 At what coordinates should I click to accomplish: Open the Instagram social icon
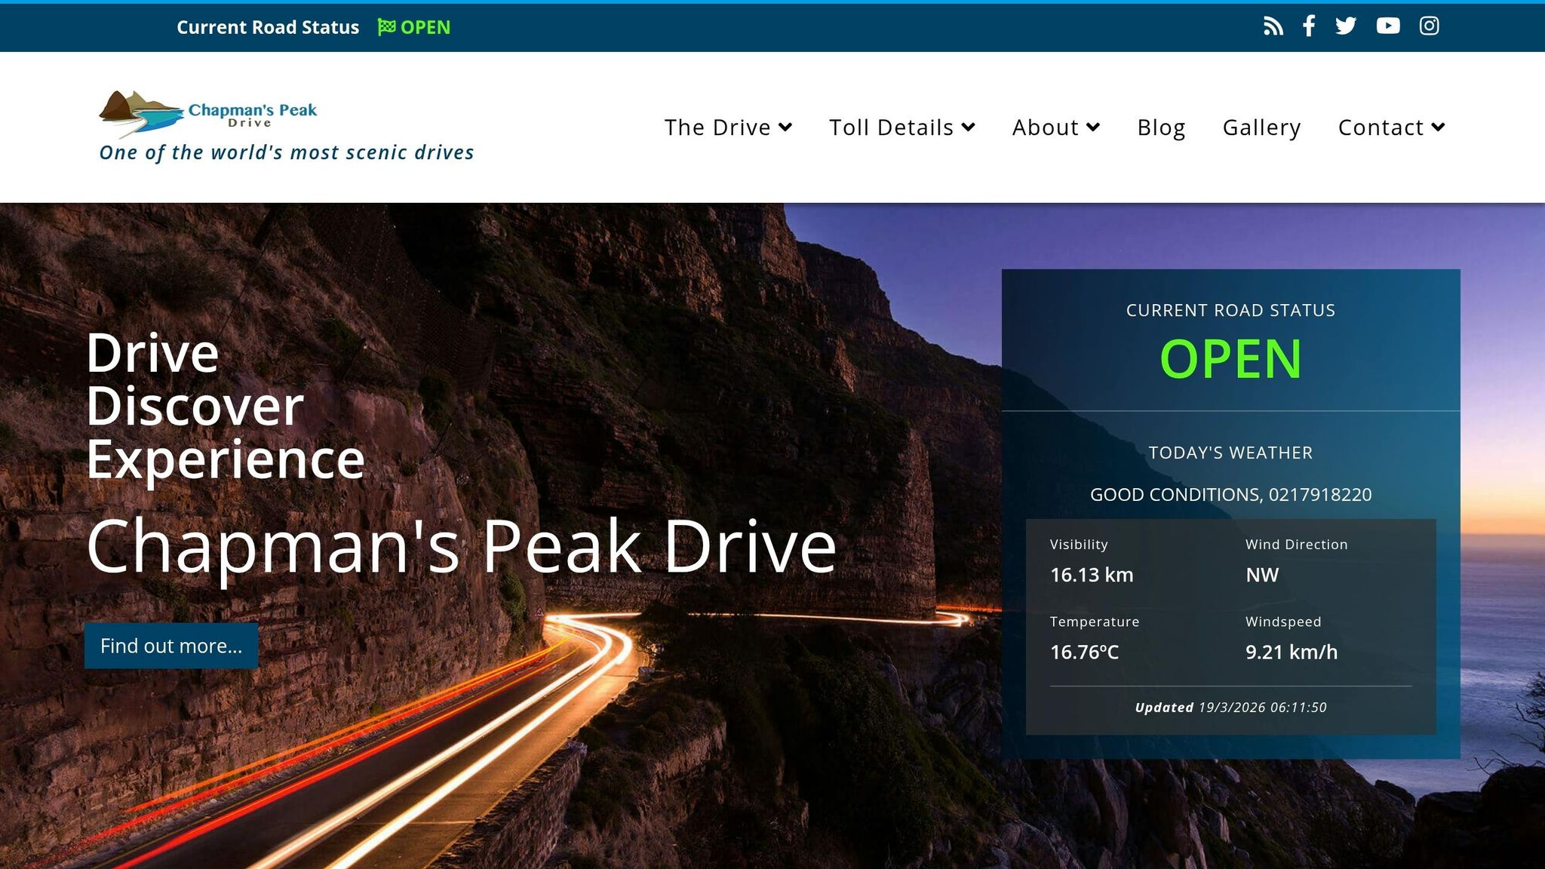pos(1430,26)
